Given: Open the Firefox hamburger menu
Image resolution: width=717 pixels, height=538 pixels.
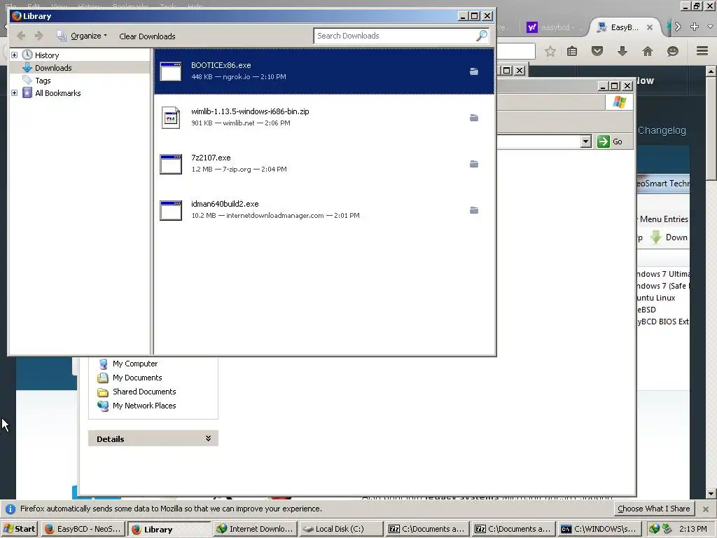Looking at the screenshot, I should click(x=702, y=50).
